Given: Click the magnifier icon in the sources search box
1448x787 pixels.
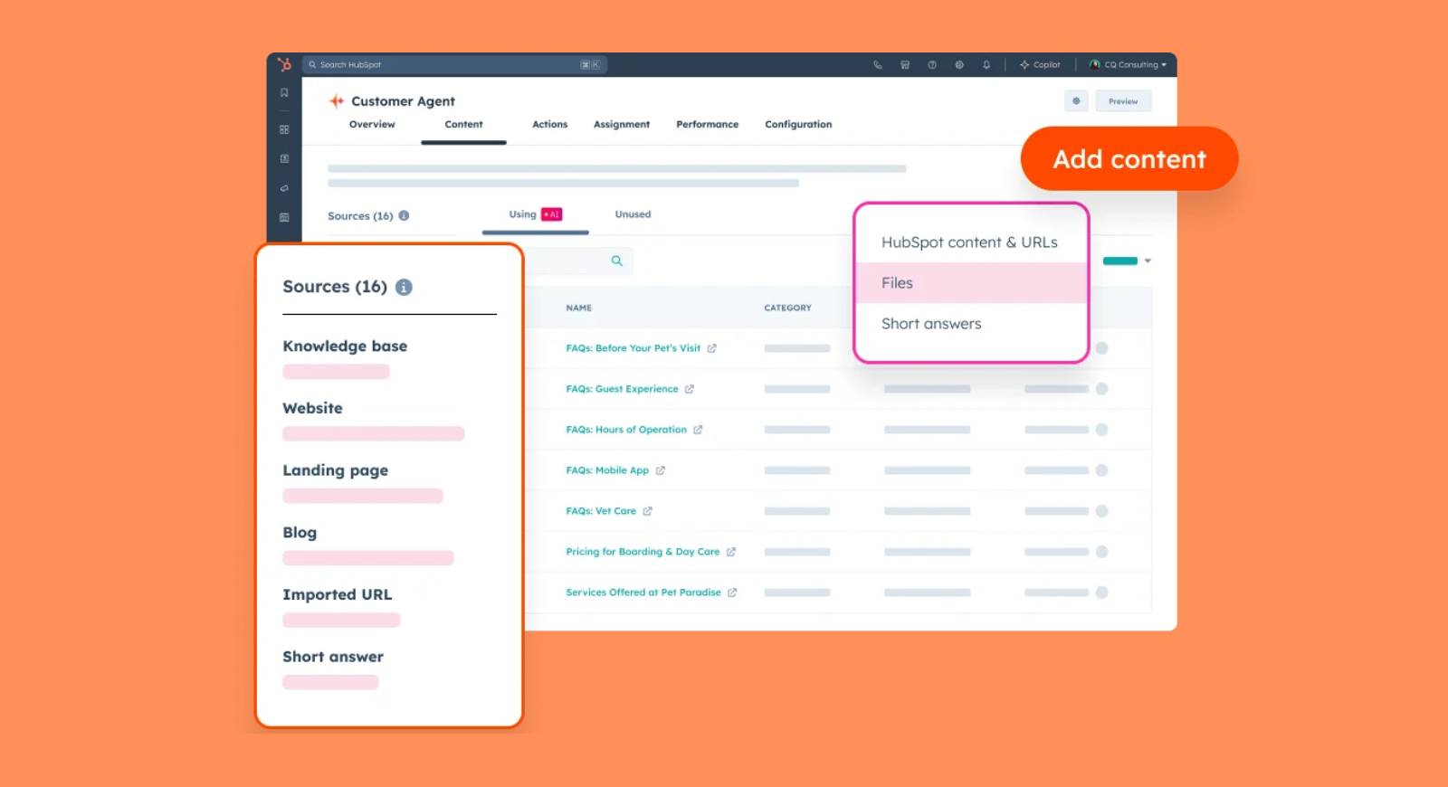Looking at the screenshot, I should pos(617,261).
